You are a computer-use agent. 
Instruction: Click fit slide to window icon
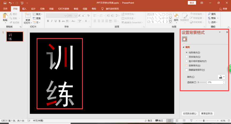(229, 121)
